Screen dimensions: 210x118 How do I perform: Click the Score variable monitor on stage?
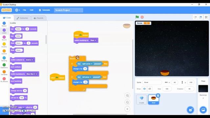143,23
